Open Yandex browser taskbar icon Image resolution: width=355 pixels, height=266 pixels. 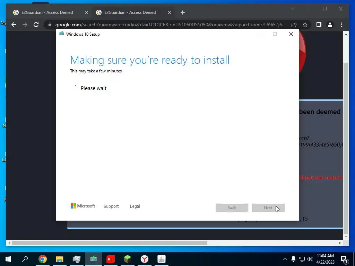click(x=145, y=259)
